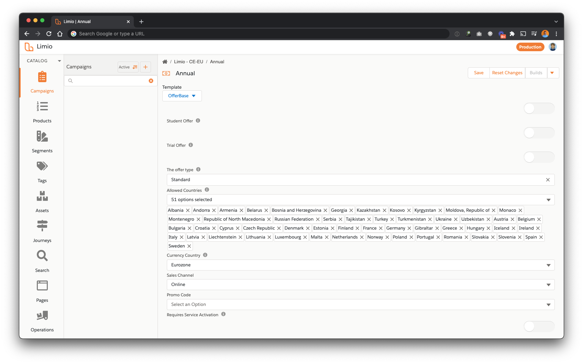Remove Ireland from allowed countries
Screen dimensions: 583x364
click(538, 228)
